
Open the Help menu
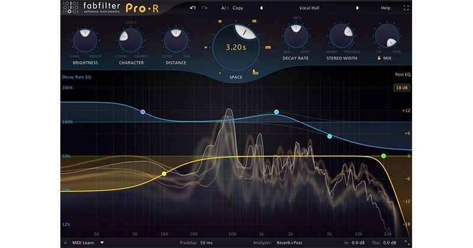click(385, 8)
